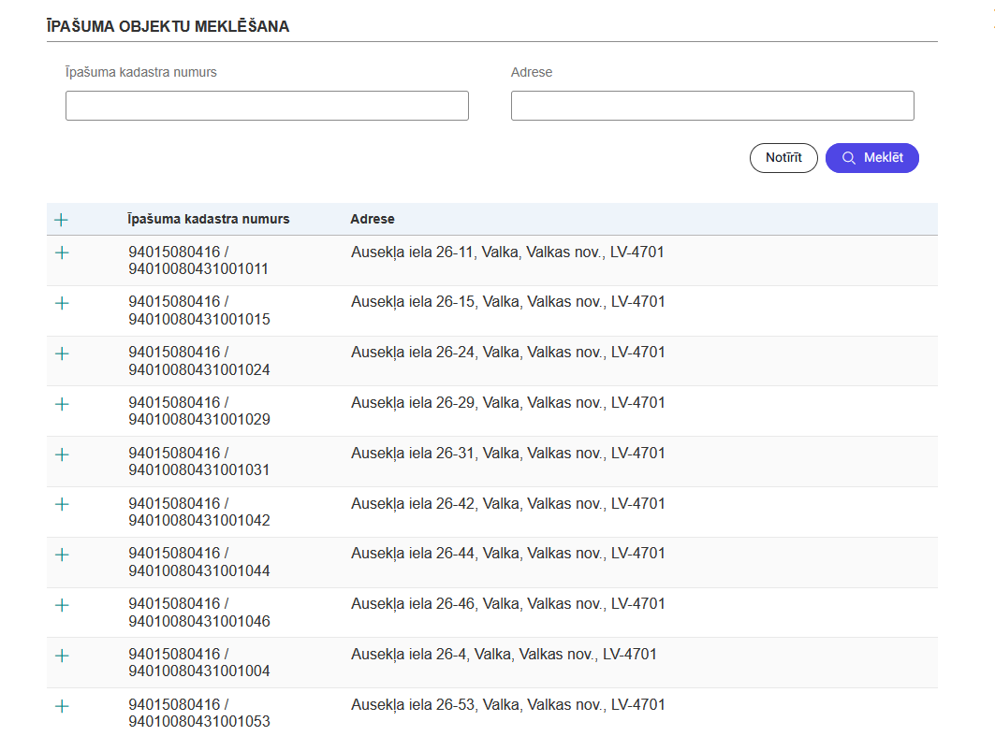
Task: Click into the Adrese input field
Action: tap(711, 106)
